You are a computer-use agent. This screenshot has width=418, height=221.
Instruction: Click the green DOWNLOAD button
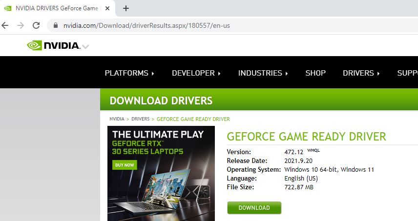tap(254, 208)
